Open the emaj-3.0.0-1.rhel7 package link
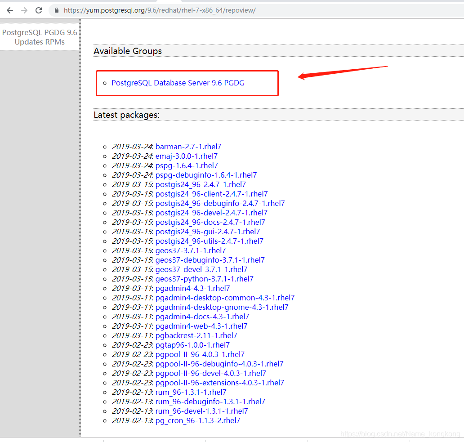The image size is (464, 442). [187, 156]
